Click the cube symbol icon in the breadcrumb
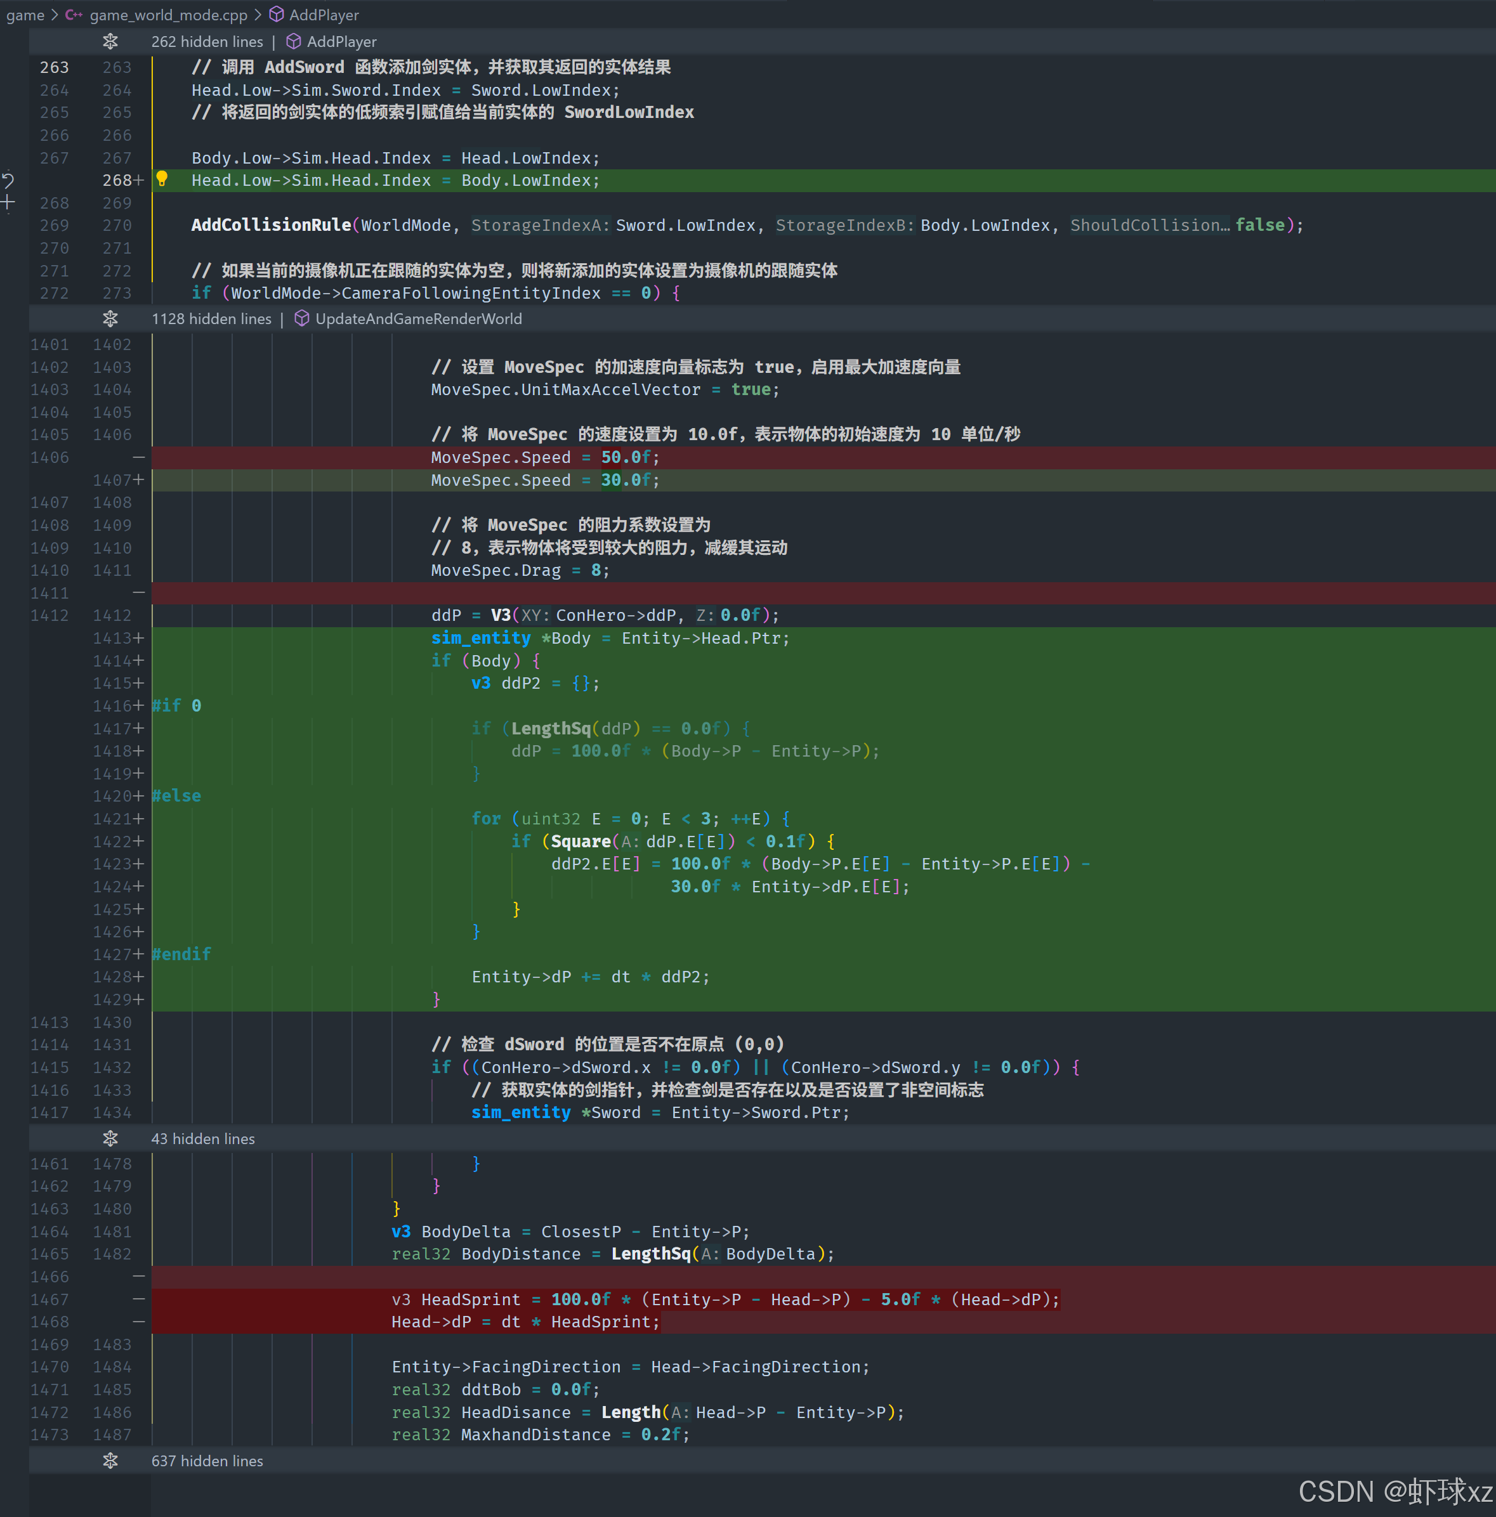 click(x=277, y=15)
